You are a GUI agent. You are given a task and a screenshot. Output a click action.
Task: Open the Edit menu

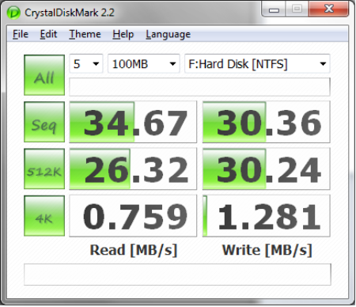click(48, 34)
